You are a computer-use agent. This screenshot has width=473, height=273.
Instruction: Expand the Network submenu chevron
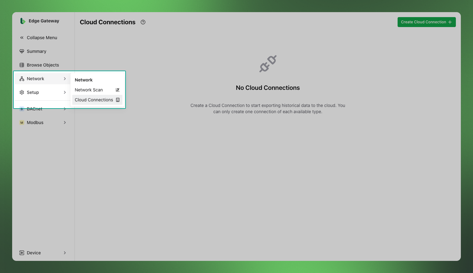65,79
